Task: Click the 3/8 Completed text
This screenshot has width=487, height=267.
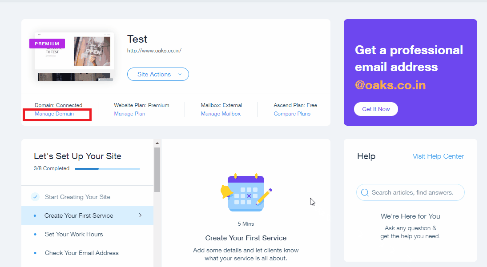Action: 52,168
